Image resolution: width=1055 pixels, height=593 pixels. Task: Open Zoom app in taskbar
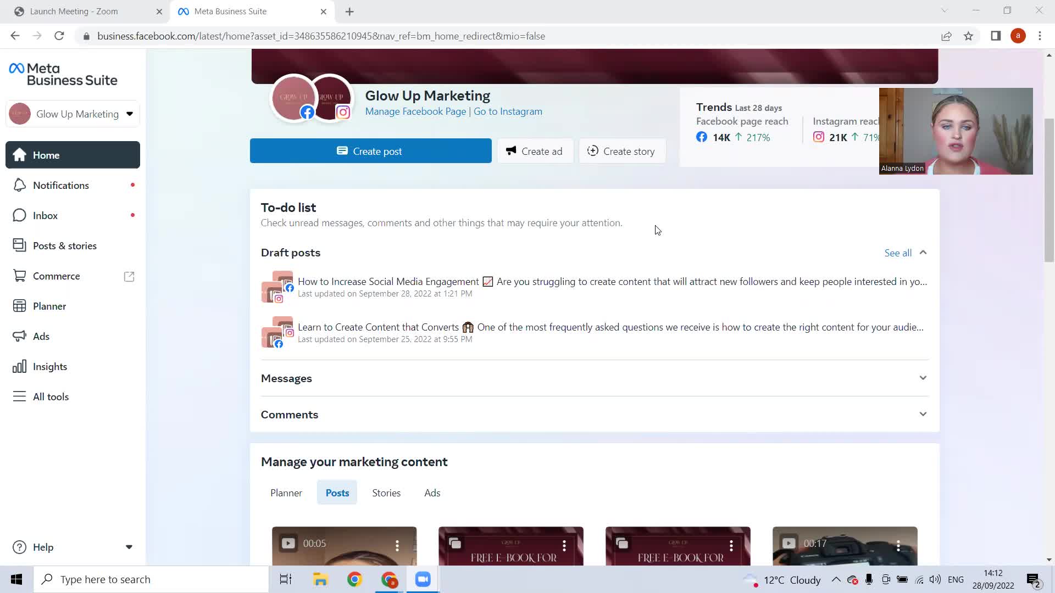[423, 579]
